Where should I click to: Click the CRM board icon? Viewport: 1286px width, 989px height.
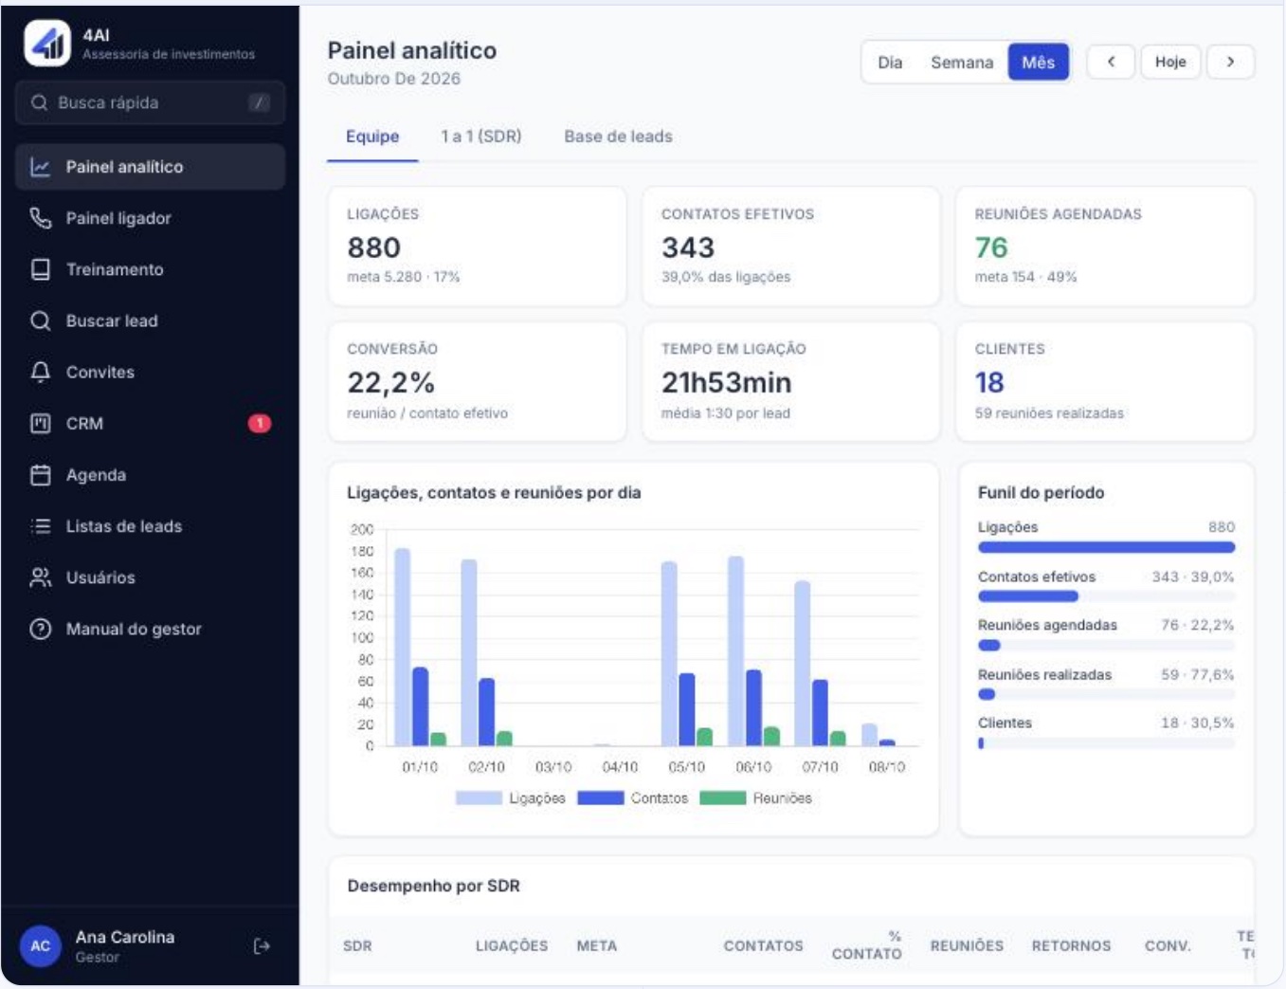pyautogui.click(x=40, y=423)
